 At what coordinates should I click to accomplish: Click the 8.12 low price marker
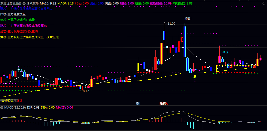pyautogui.click(x=85, y=91)
